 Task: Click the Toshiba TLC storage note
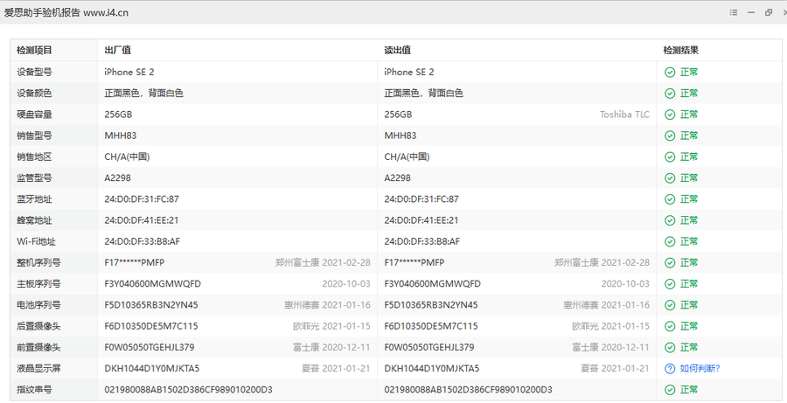pyautogui.click(x=624, y=115)
